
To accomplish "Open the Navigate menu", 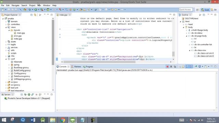I will [x=15, y=5].
